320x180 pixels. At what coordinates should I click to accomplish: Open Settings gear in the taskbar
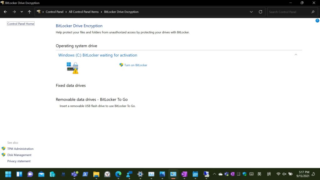(x=140, y=174)
